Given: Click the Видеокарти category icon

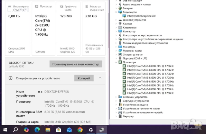Looking at the screenshot, I should [120, 12].
